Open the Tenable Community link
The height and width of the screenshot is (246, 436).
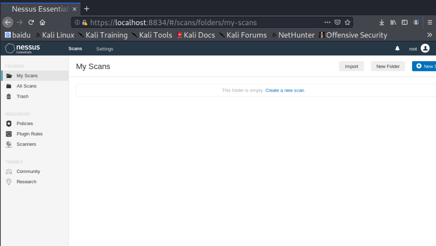tap(28, 171)
